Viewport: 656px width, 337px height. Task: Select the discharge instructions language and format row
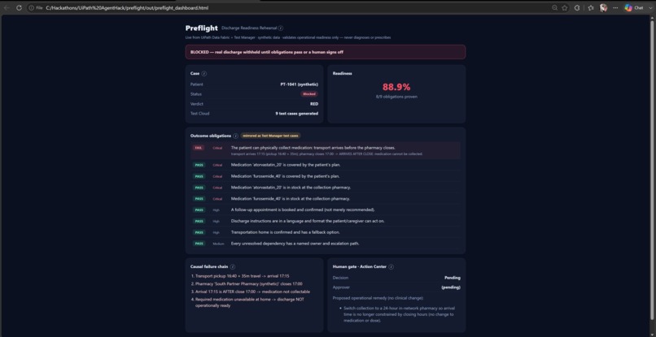[x=325, y=222]
